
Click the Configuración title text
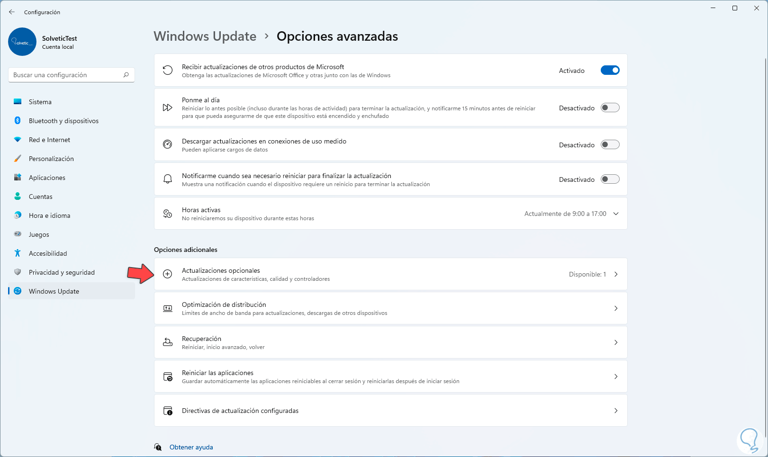pyautogui.click(x=42, y=12)
